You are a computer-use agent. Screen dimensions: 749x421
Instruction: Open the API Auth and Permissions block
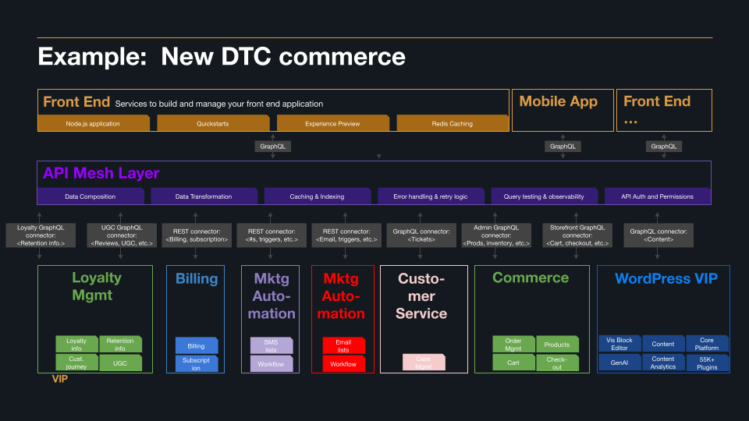pyautogui.click(x=657, y=196)
